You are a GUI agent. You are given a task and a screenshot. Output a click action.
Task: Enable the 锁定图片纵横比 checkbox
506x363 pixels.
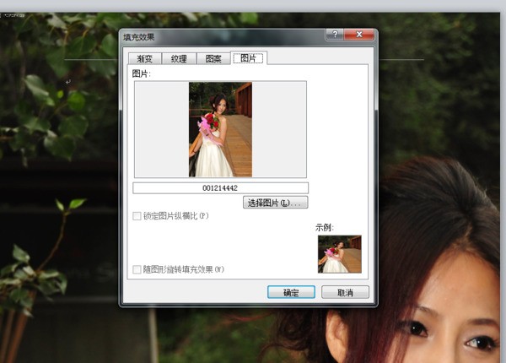(x=137, y=216)
